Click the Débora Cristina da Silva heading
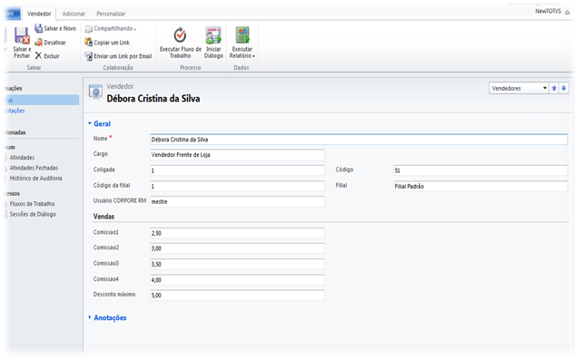 coord(153,99)
